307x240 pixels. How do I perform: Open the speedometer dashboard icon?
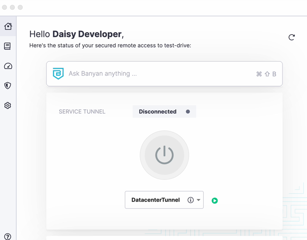pyautogui.click(x=8, y=66)
